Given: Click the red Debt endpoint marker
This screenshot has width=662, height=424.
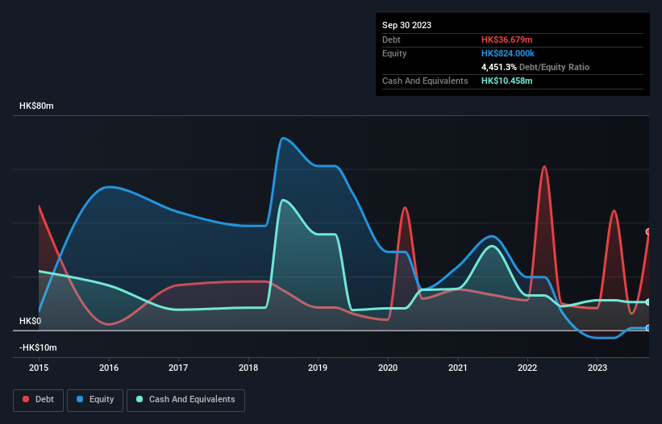Looking at the screenshot, I should coord(648,231).
